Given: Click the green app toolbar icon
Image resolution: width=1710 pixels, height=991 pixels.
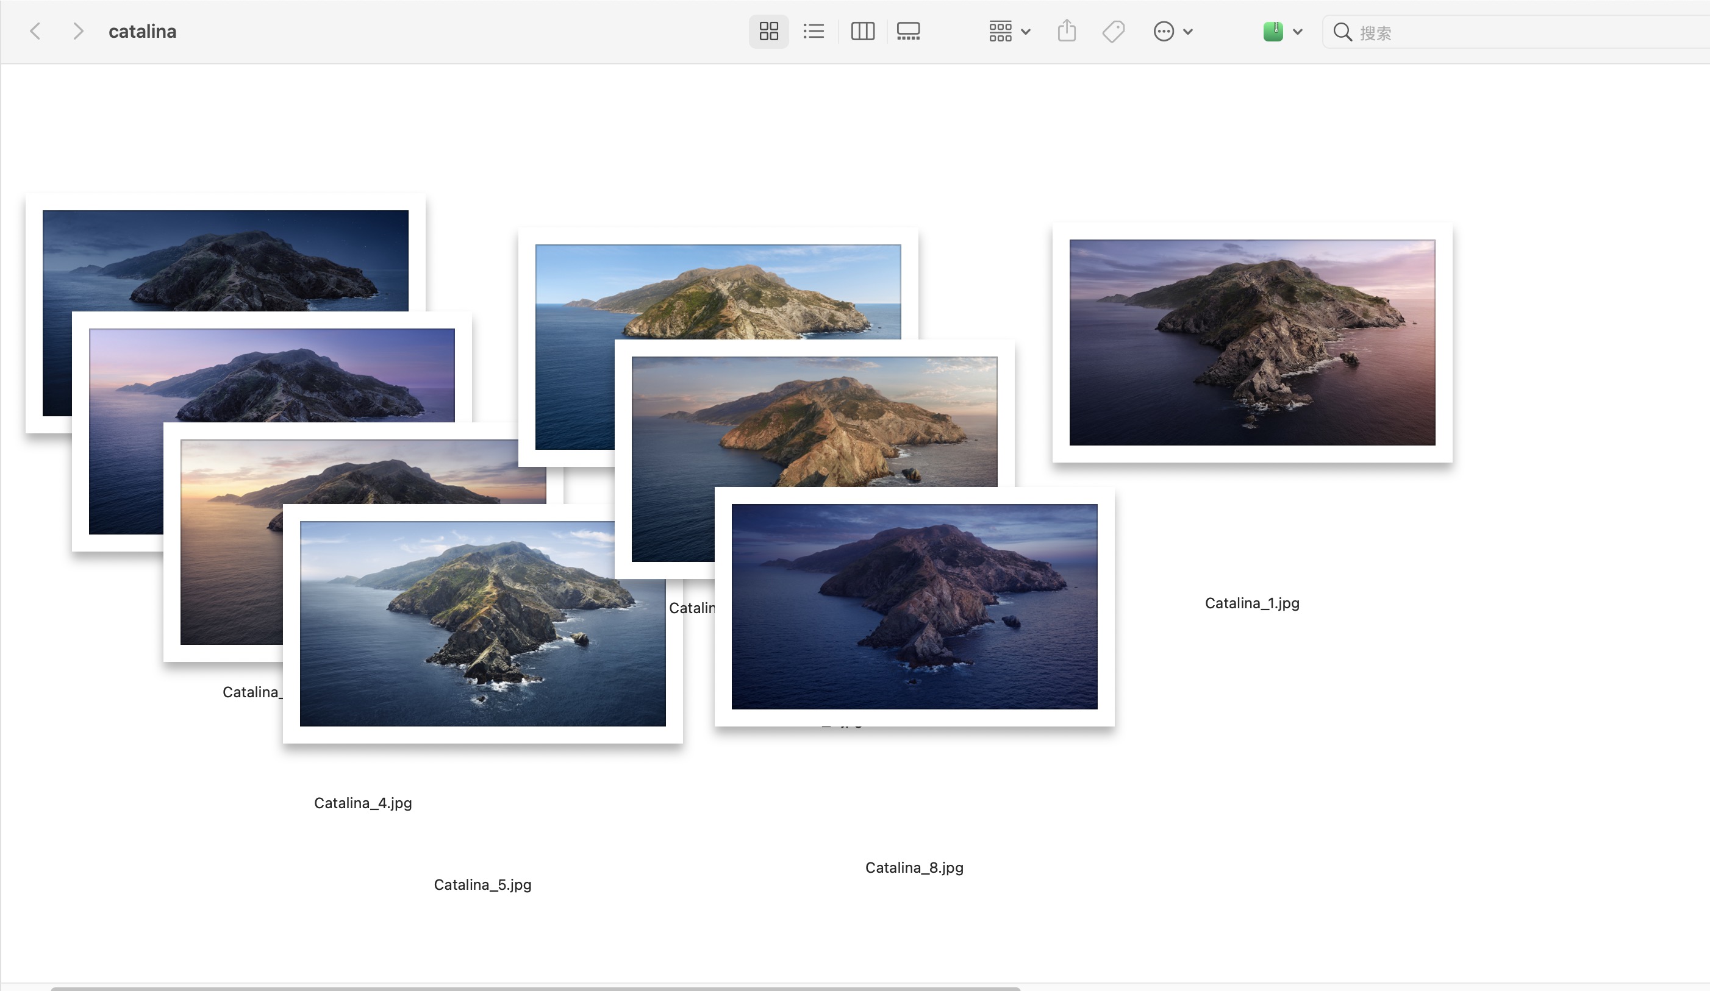Looking at the screenshot, I should point(1273,31).
